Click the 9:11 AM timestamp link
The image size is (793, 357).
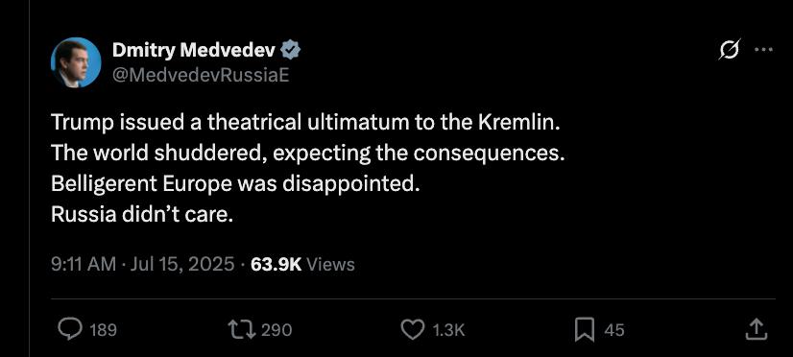(84, 264)
